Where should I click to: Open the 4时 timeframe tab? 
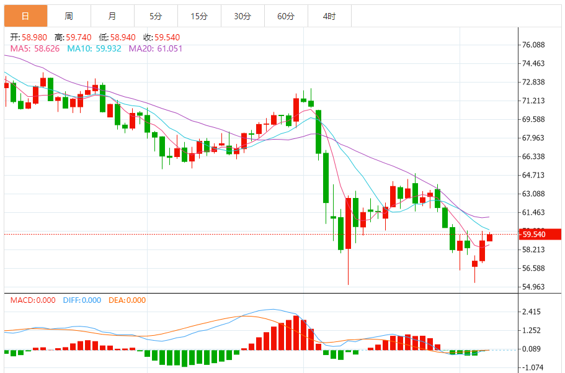[329, 16]
